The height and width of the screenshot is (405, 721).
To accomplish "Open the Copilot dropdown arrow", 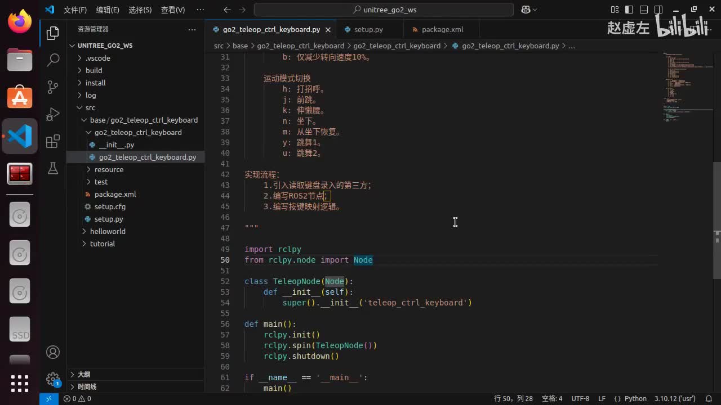I will (x=535, y=10).
